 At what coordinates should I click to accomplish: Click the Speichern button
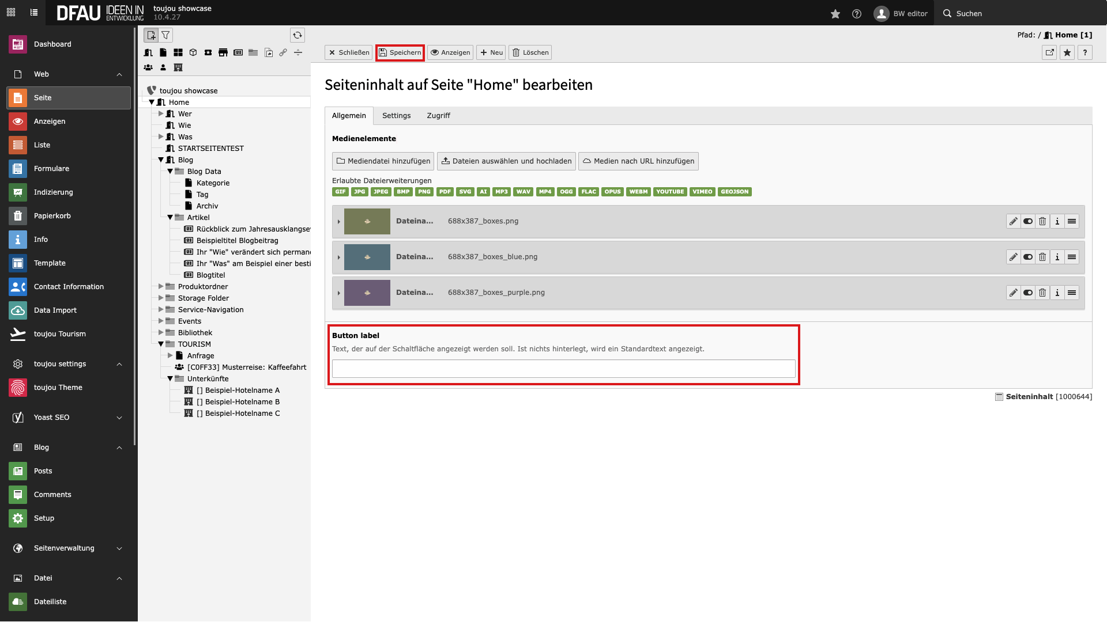400,52
